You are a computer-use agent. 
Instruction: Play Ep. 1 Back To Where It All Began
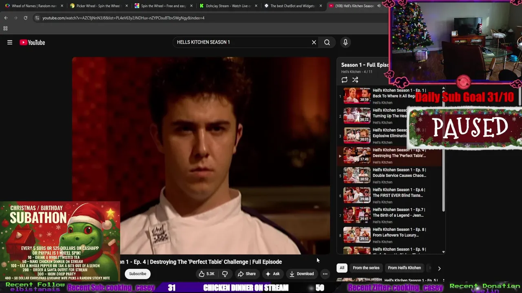pos(389,96)
